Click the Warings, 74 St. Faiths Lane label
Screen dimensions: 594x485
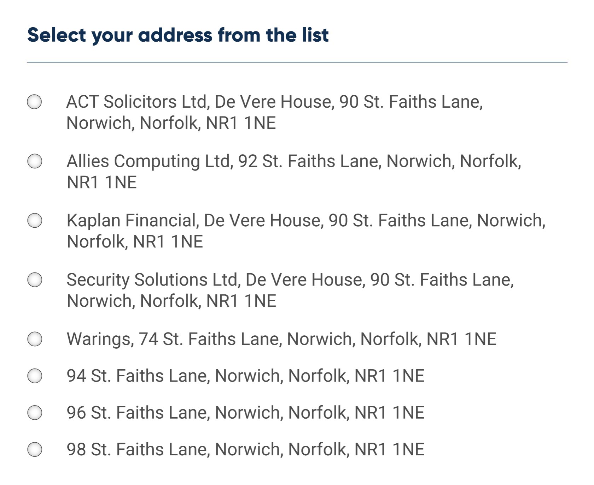tap(281, 339)
